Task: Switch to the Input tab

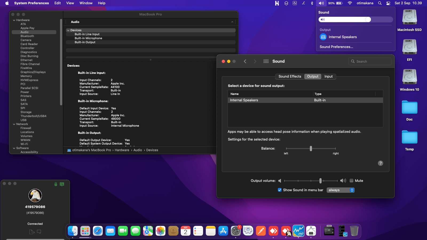Action: click(x=329, y=77)
